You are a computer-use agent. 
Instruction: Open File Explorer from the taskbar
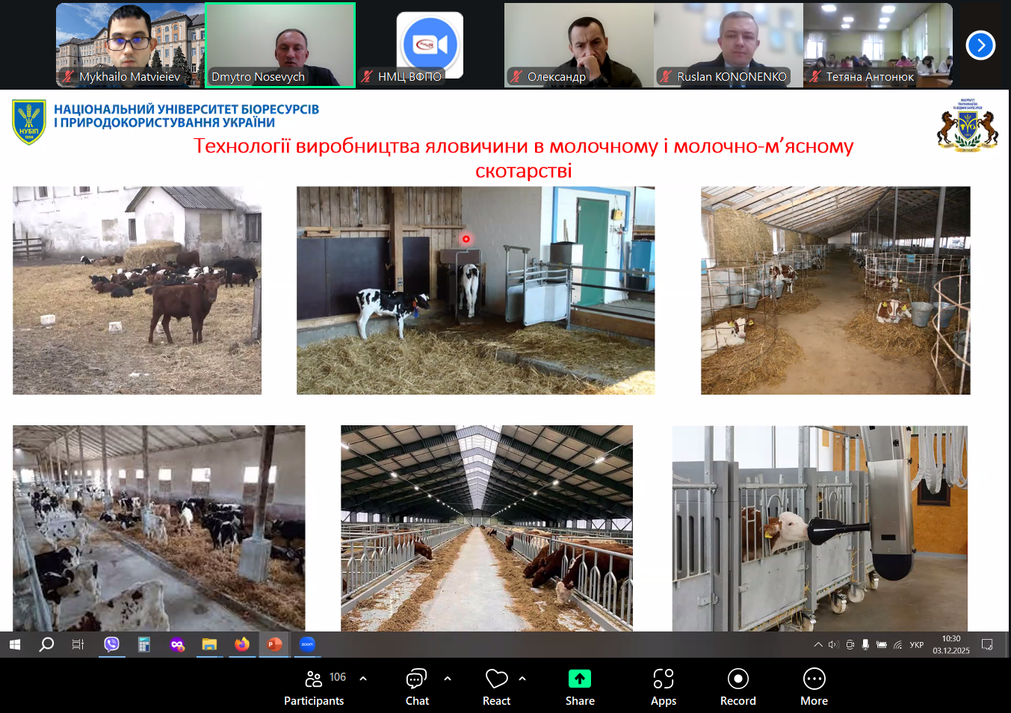[209, 644]
